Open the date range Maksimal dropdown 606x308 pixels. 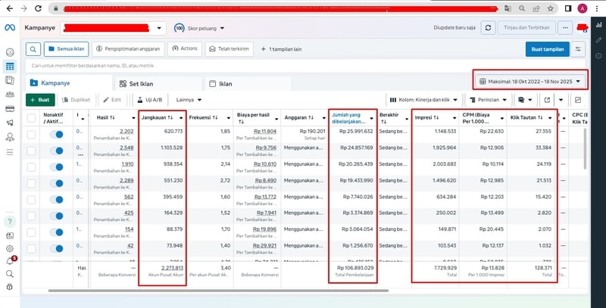530,81
